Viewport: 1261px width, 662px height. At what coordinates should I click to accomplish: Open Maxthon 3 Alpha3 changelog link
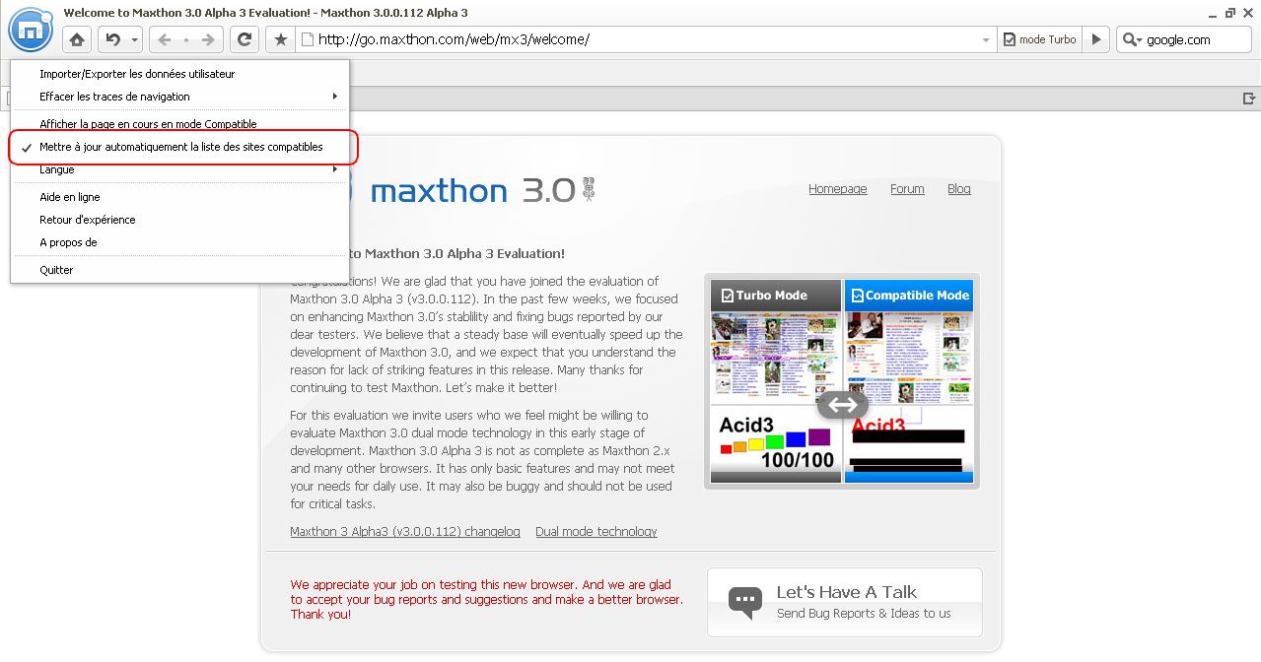pyautogui.click(x=405, y=532)
